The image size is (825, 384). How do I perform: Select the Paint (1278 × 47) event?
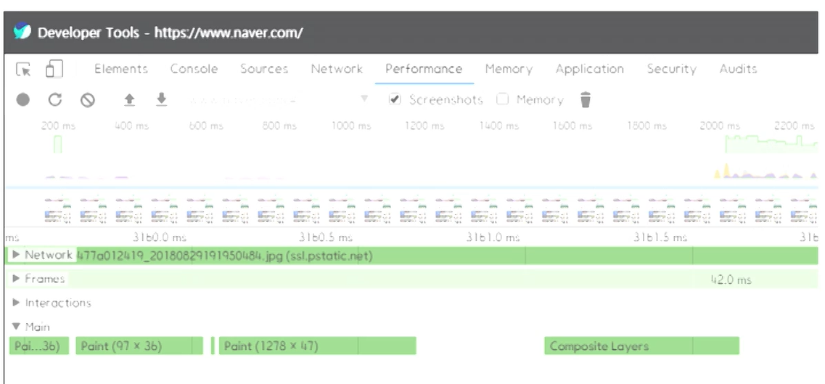(317, 346)
